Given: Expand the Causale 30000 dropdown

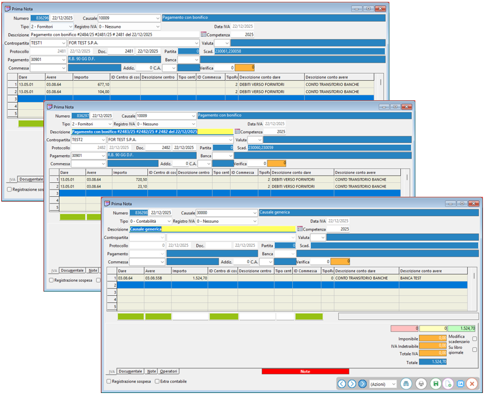Looking at the screenshot, I should pyautogui.click(x=254, y=213).
